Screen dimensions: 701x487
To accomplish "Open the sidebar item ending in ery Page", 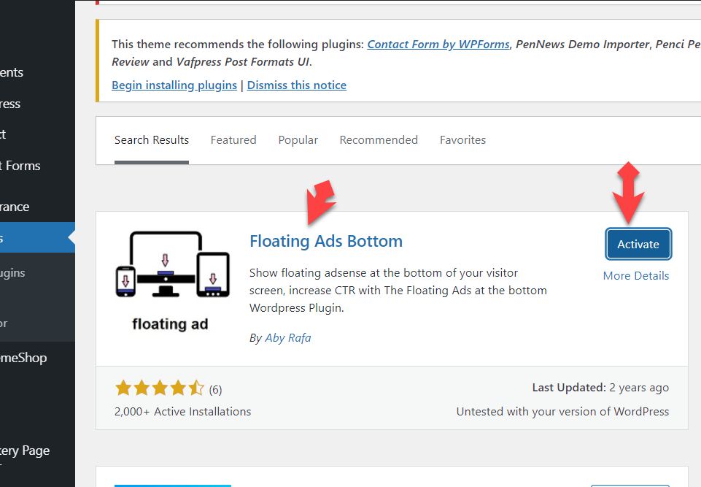I will pyautogui.click(x=26, y=450).
